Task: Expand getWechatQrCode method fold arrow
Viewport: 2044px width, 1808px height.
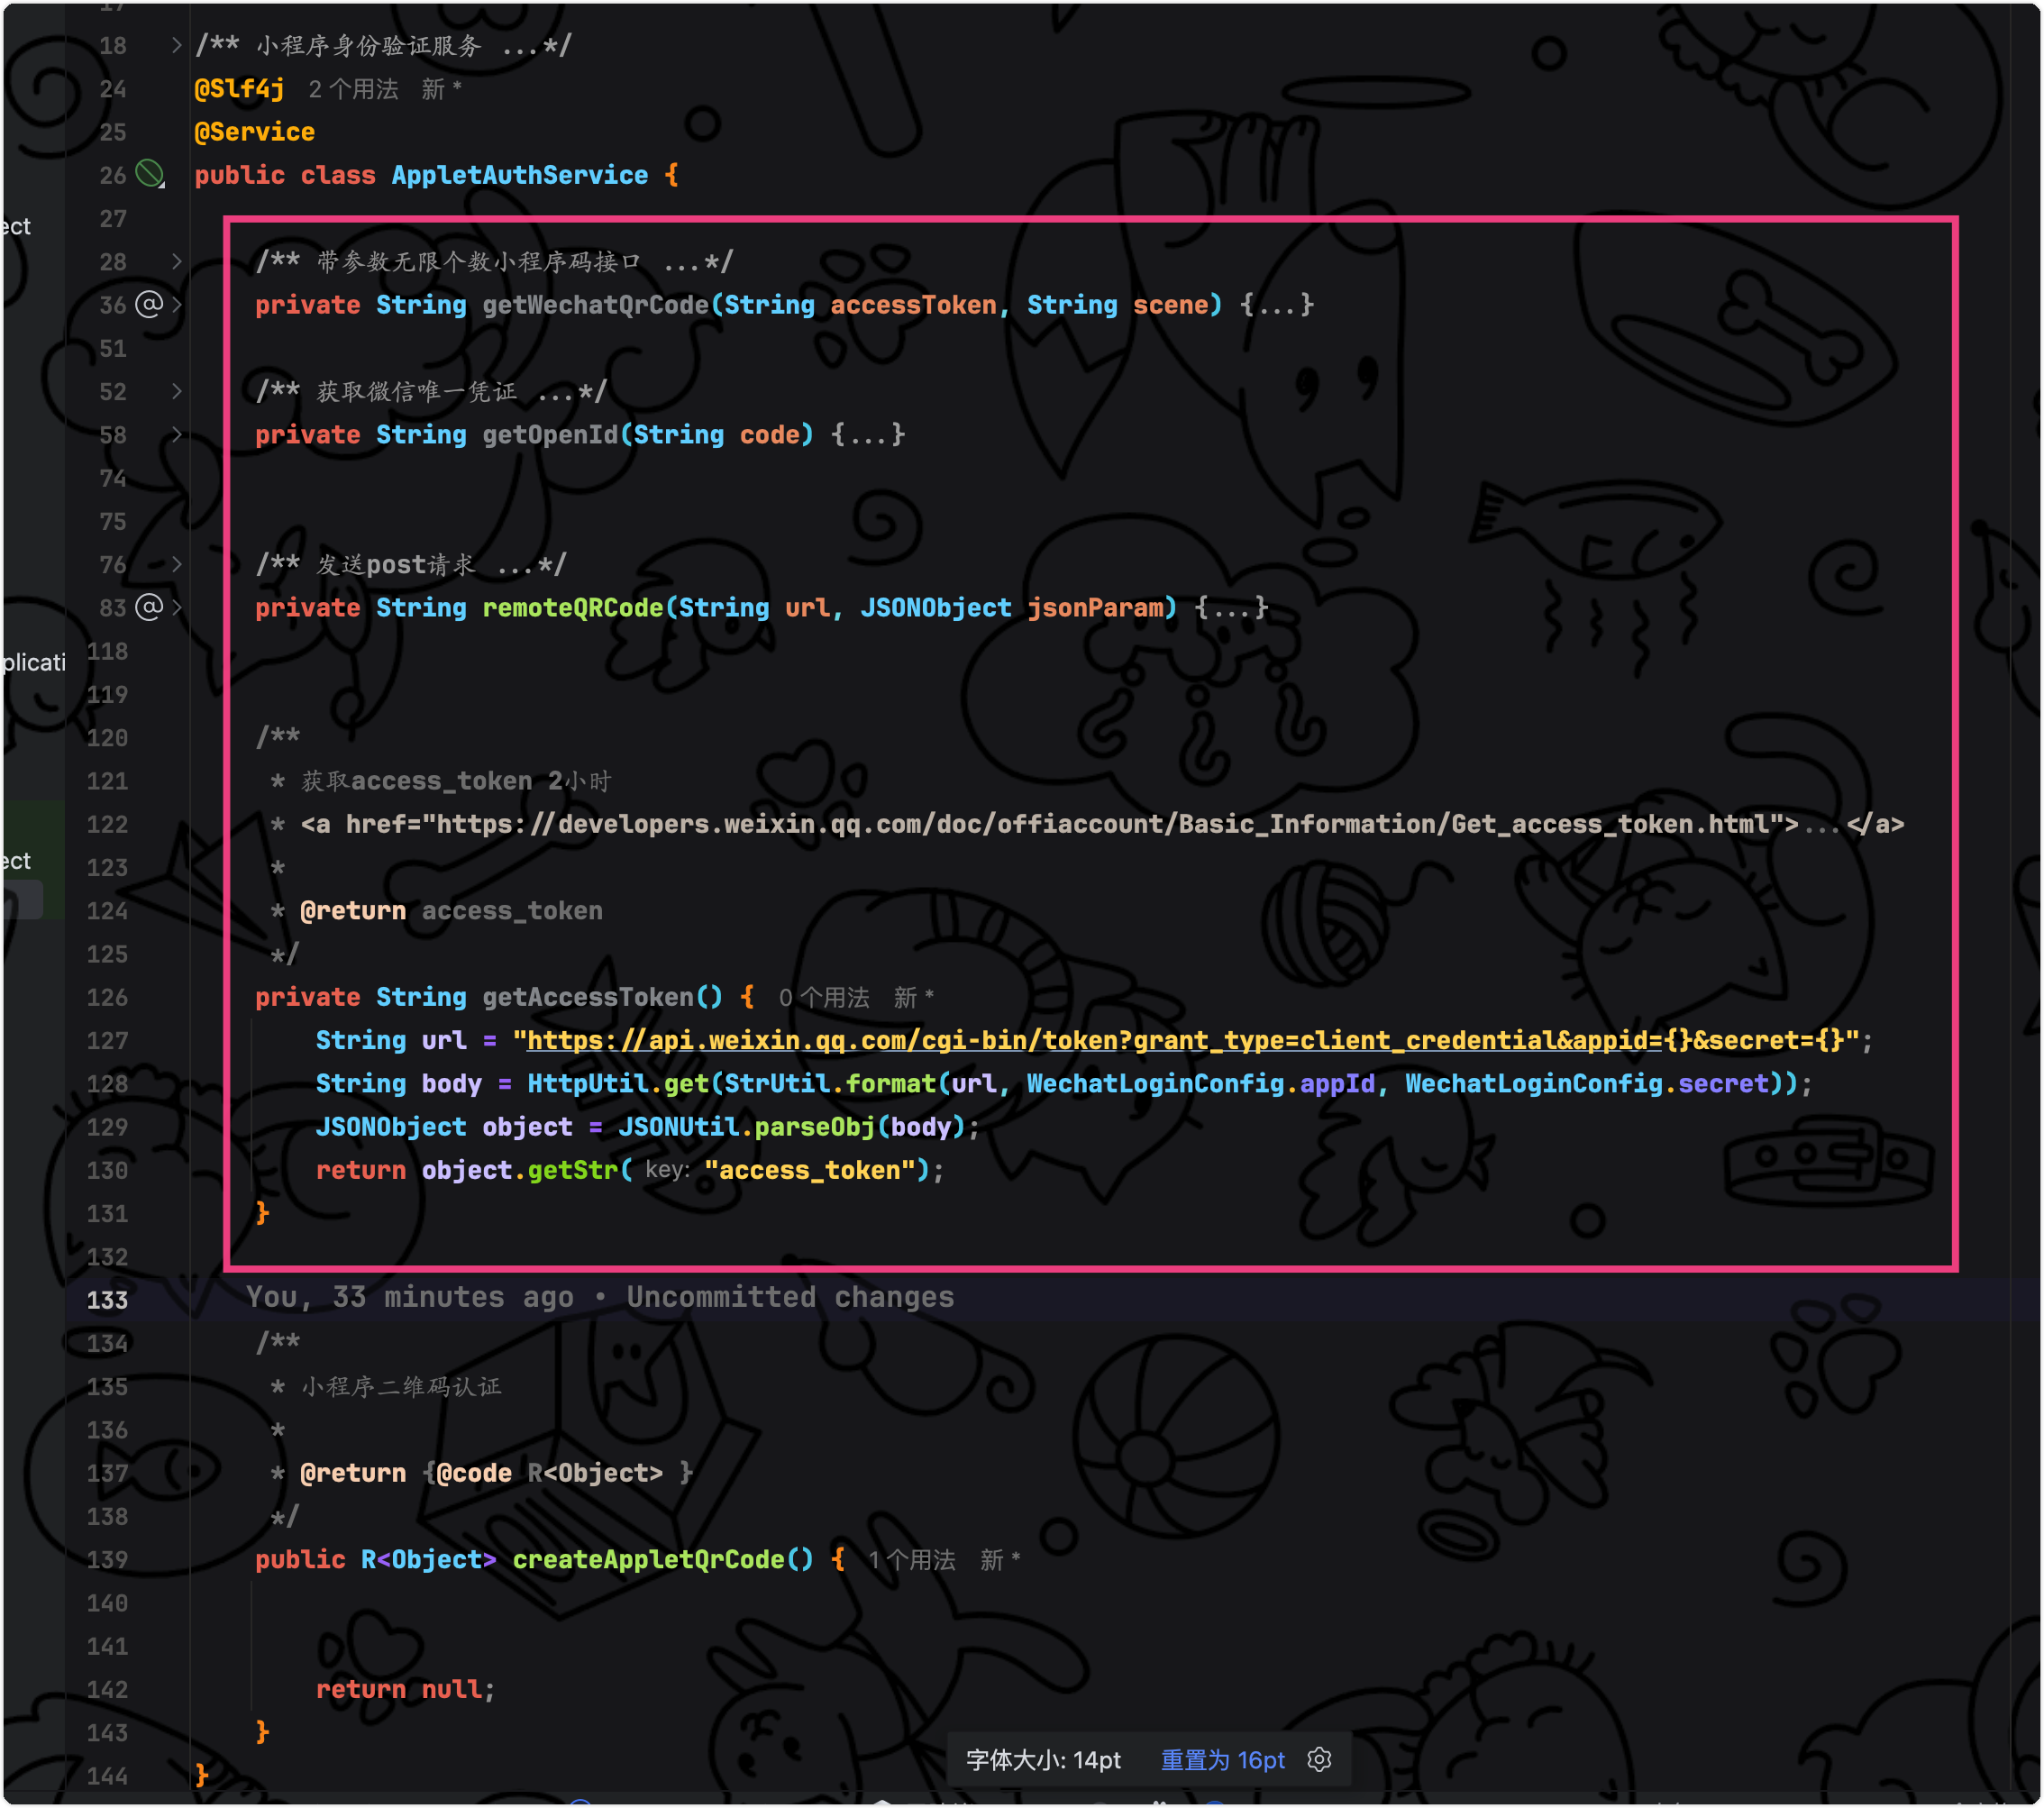Action: (x=177, y=304)
